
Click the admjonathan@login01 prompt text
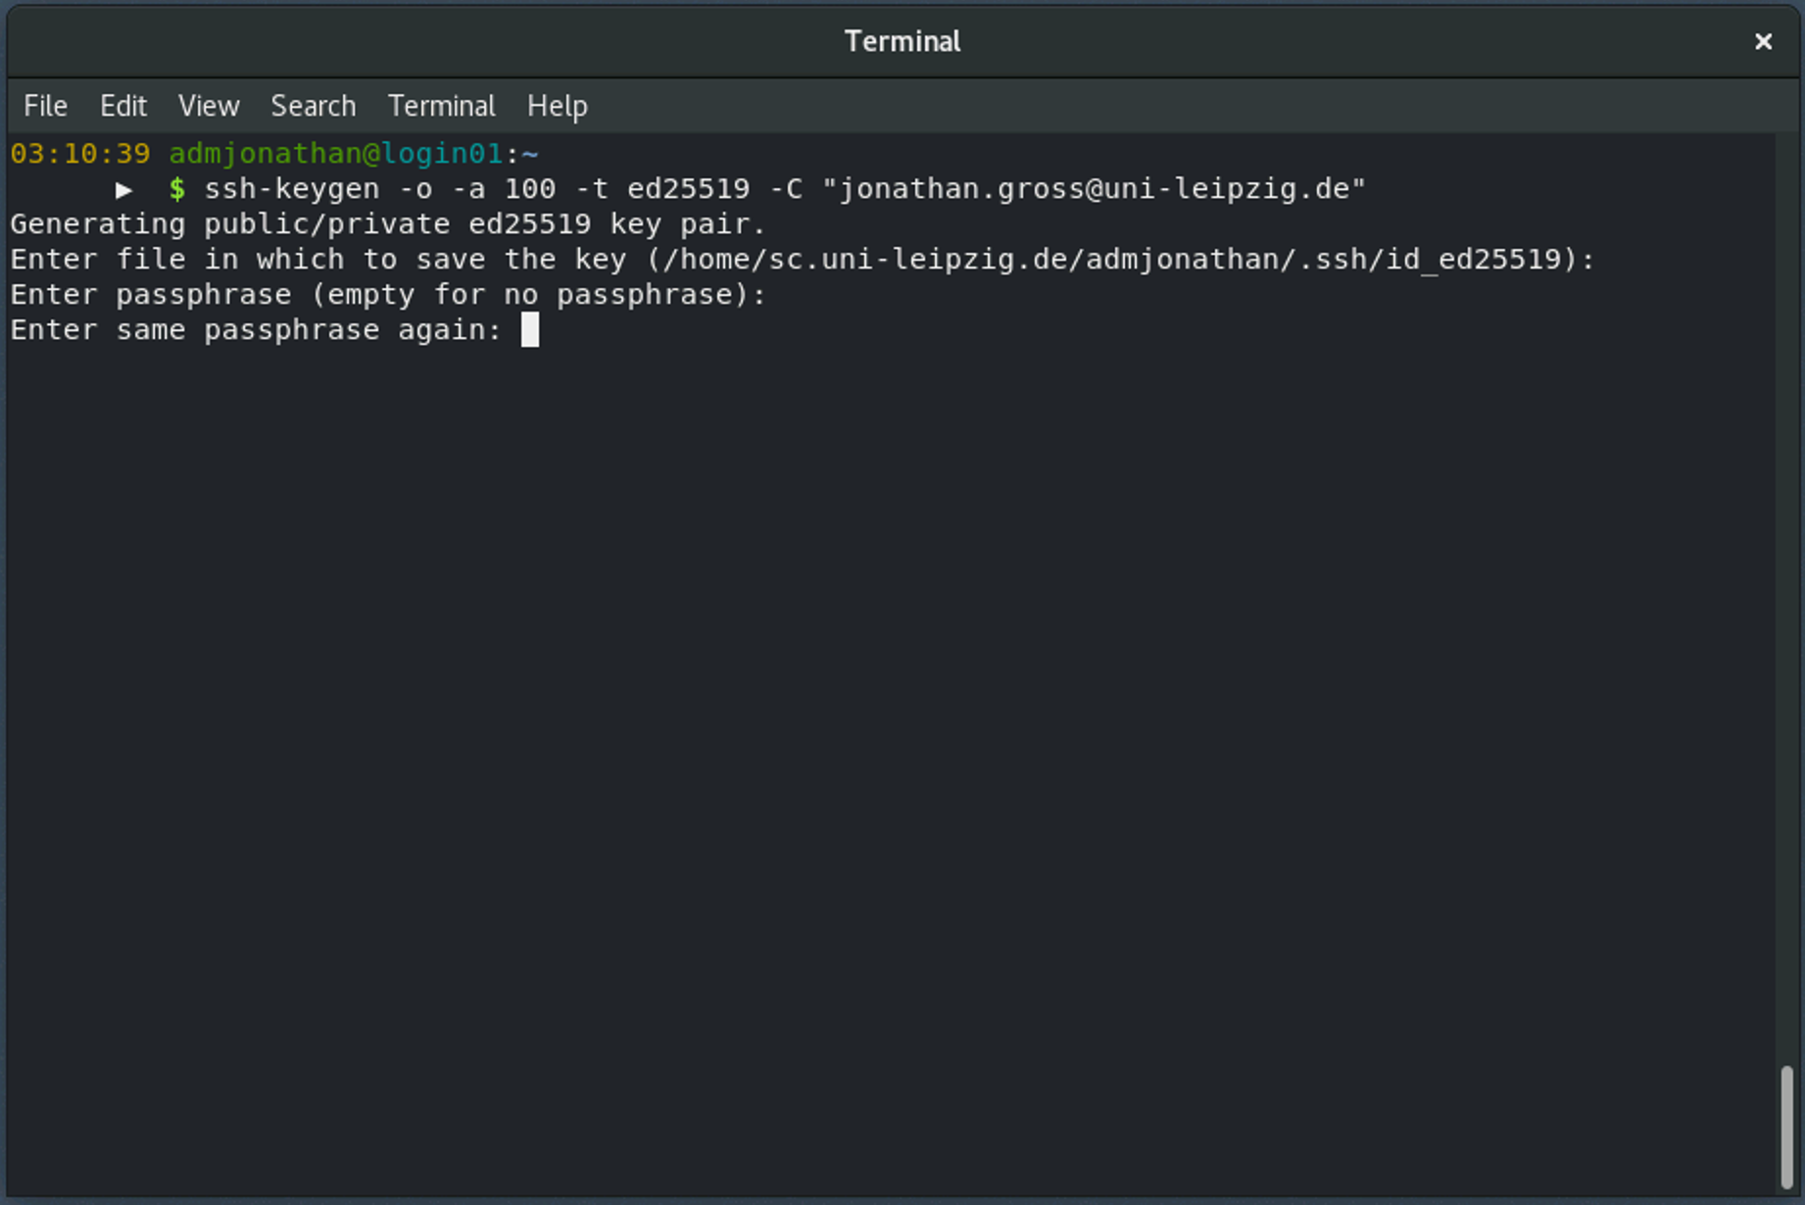point(335,154)
